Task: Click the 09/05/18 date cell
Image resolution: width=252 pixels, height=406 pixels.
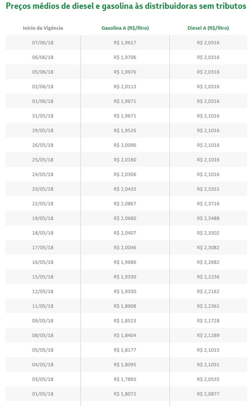Action: pos(43,321)
